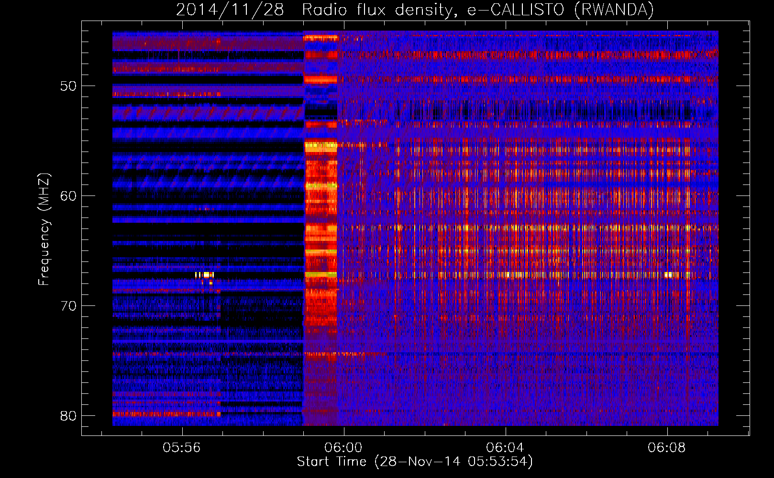Click the 06:00 time tick label
This screenshot has height=478, width=774.
click(x=343, y=448)
